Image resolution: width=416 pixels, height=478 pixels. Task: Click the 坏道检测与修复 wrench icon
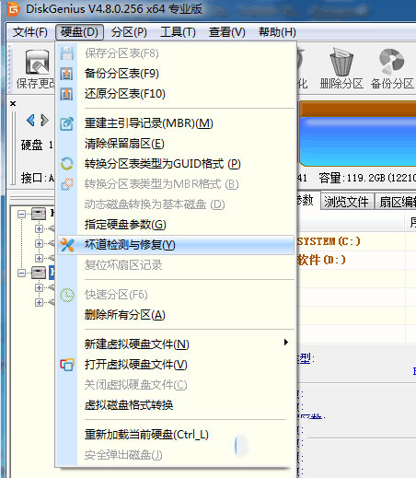tap(67, 245)
